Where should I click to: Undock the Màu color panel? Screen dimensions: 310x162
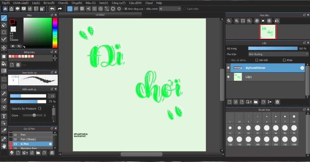[x=52, y=15]
